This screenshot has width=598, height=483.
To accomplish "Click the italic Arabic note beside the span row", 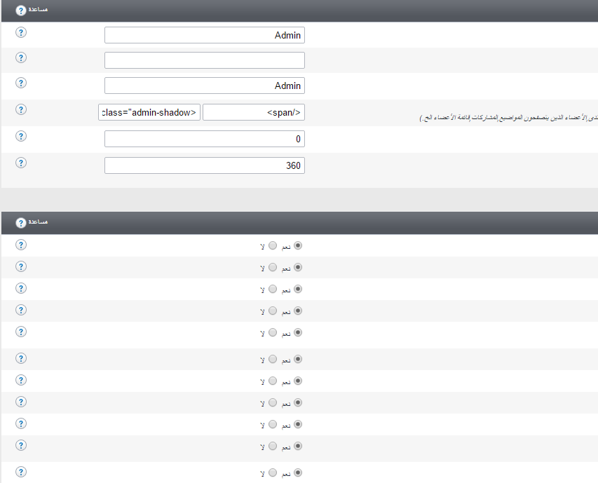I will [508, 118].
